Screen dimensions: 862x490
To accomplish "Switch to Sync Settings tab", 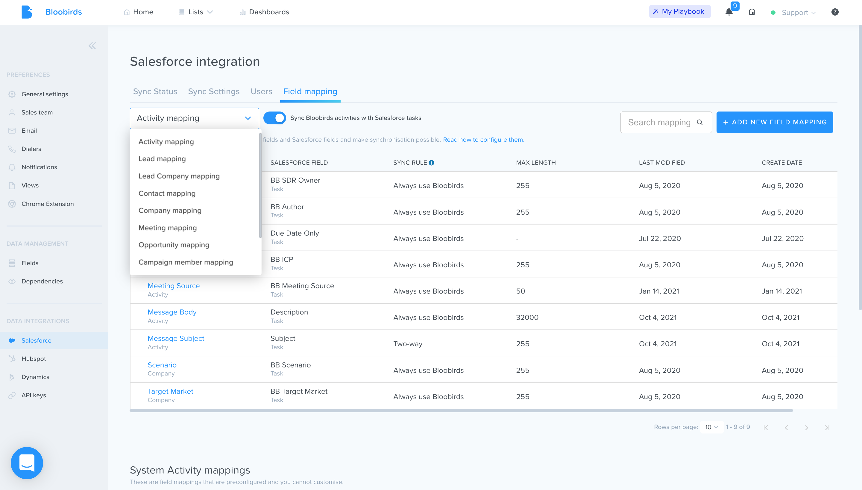I will coord(214,91).
